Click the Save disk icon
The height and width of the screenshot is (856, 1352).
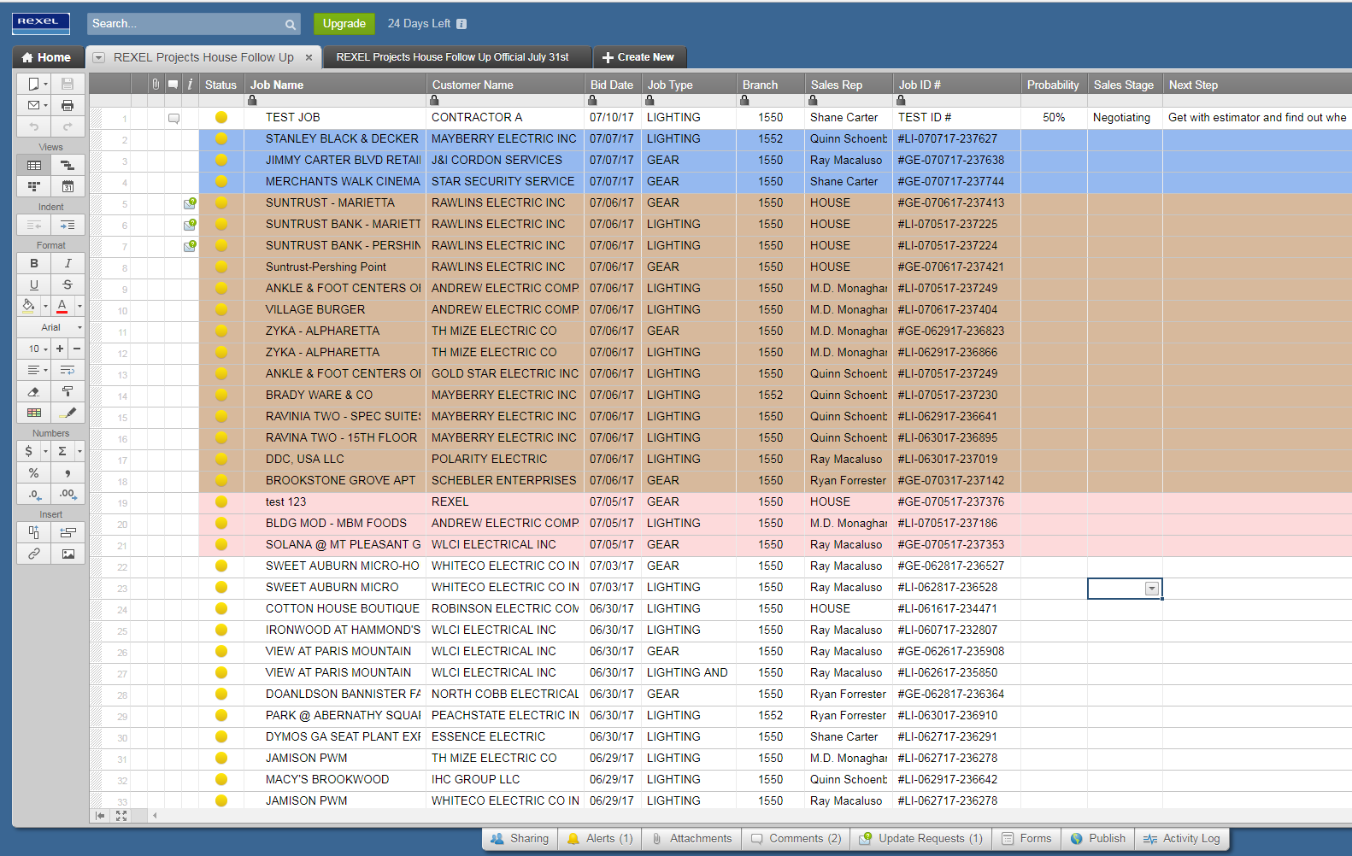68,84
